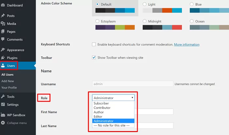Click the Posts pushpin icon
This screenshot has width=229, height=135.
tap(3, 15)
